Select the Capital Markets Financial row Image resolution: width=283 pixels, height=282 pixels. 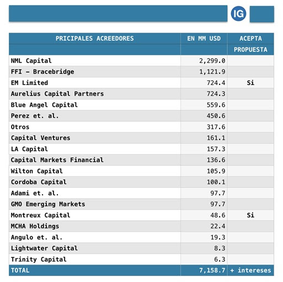click(141, 160)
